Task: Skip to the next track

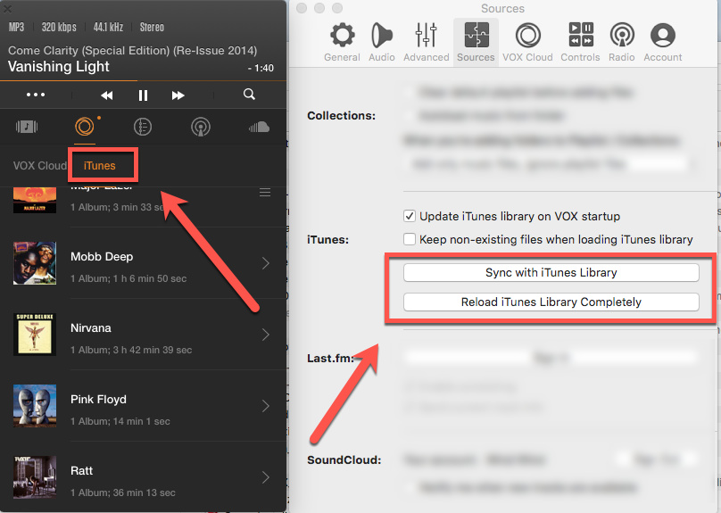Action: (x=178, y=95)
